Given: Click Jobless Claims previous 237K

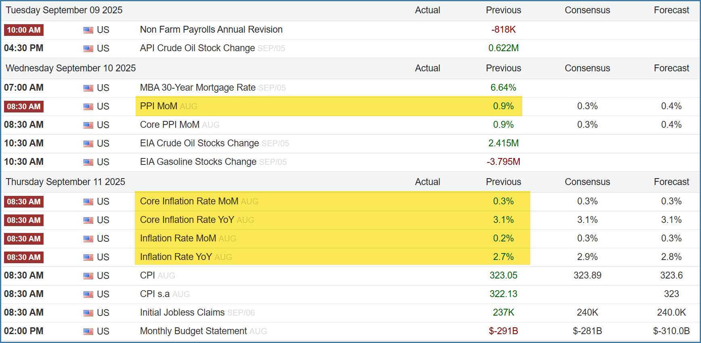Looking at the screenshot, I should [504, 312].
